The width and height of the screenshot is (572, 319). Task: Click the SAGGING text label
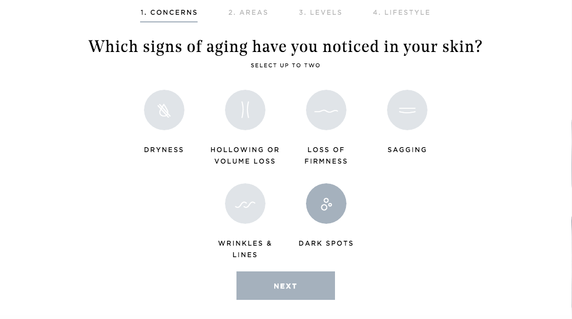coord(407,150)
